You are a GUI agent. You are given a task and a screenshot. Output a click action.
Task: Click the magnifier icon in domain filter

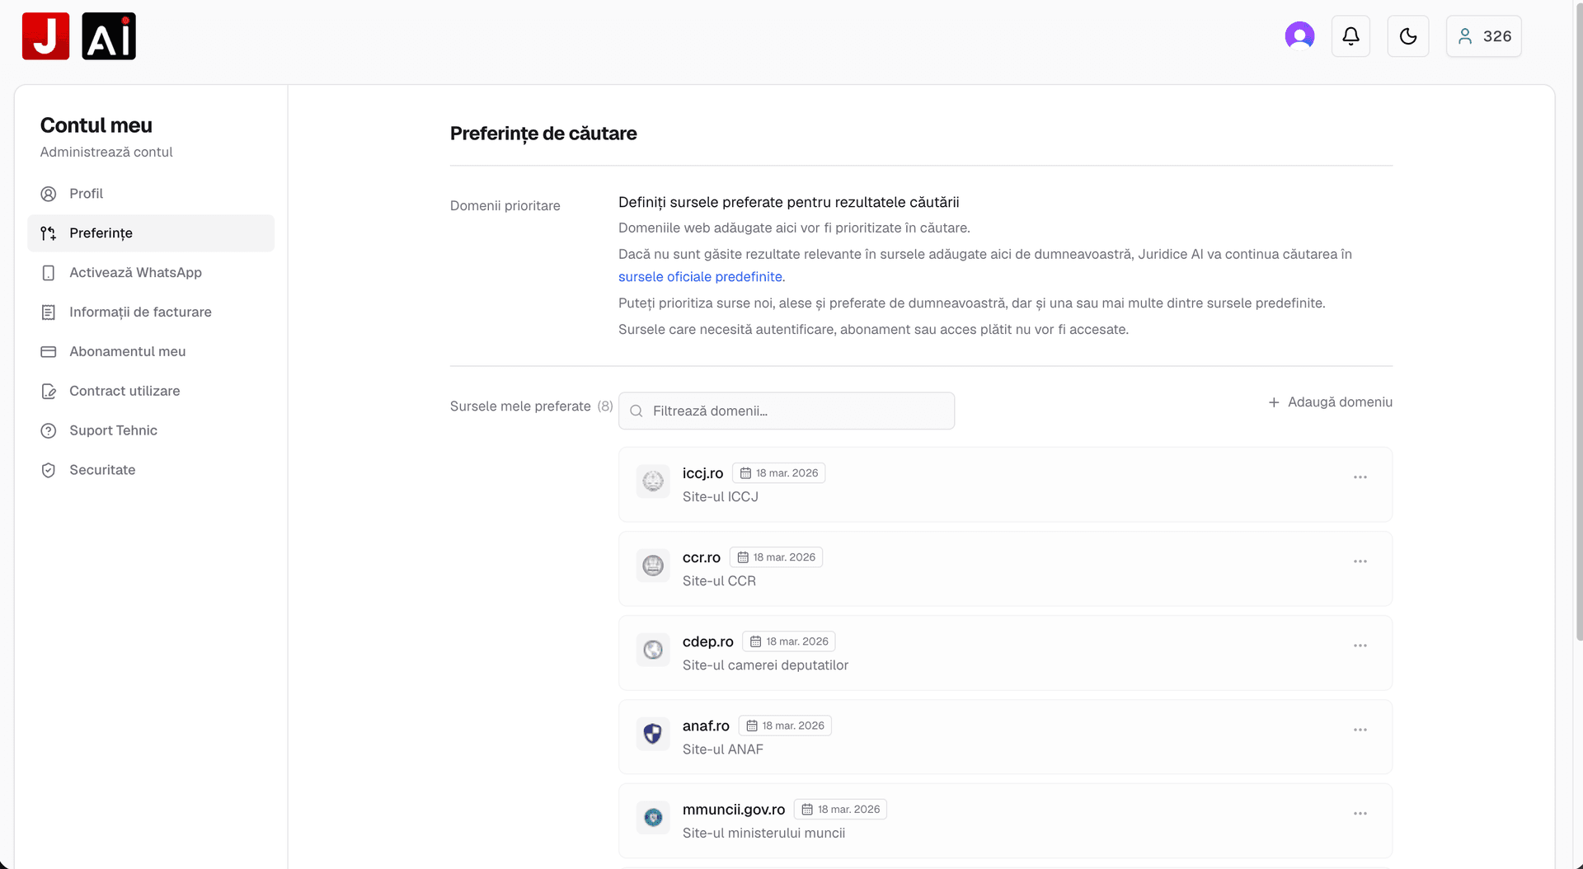point(636,410)
